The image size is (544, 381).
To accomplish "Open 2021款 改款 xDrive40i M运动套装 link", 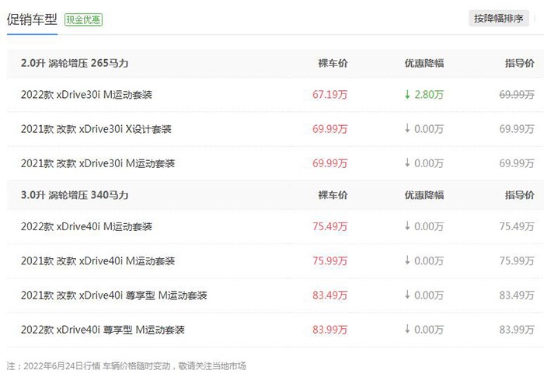I will 98,260.
